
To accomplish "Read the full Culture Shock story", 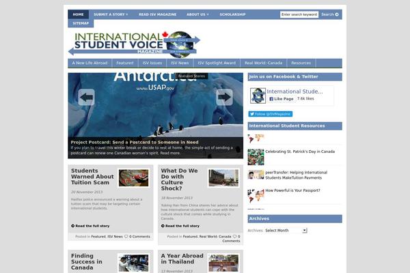I will [182, 226].
